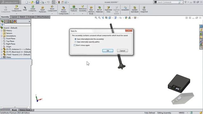
Task: Switch to the Evaluate tab
Action: 31,17
